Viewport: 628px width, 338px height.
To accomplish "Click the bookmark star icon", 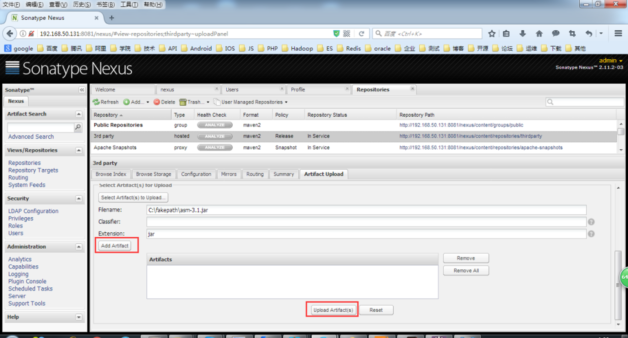I will tap(492, 34).
